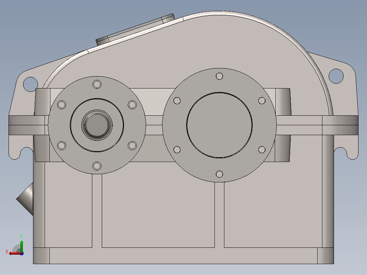The height and width of the screenshot is (275, 367).
Task: Select the blank center disc of the large bearing cover
Action: coord(219,125)
